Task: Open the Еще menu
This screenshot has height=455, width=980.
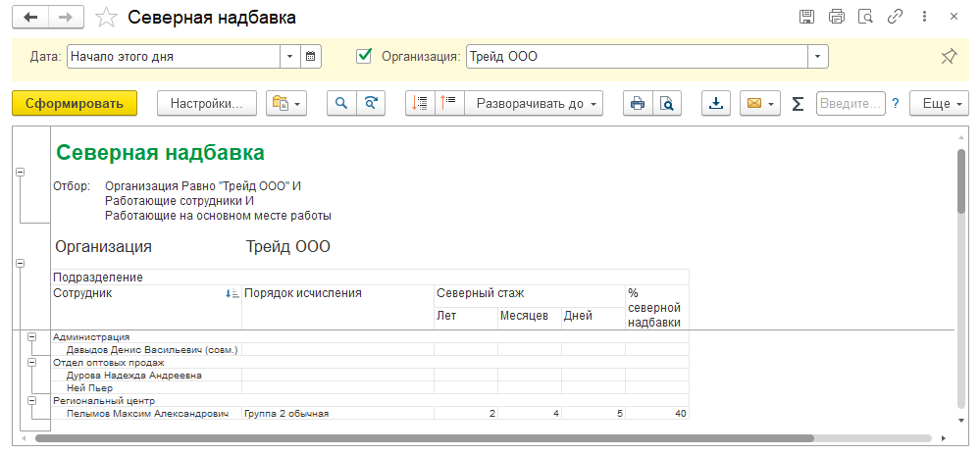Action: (939, 104)
